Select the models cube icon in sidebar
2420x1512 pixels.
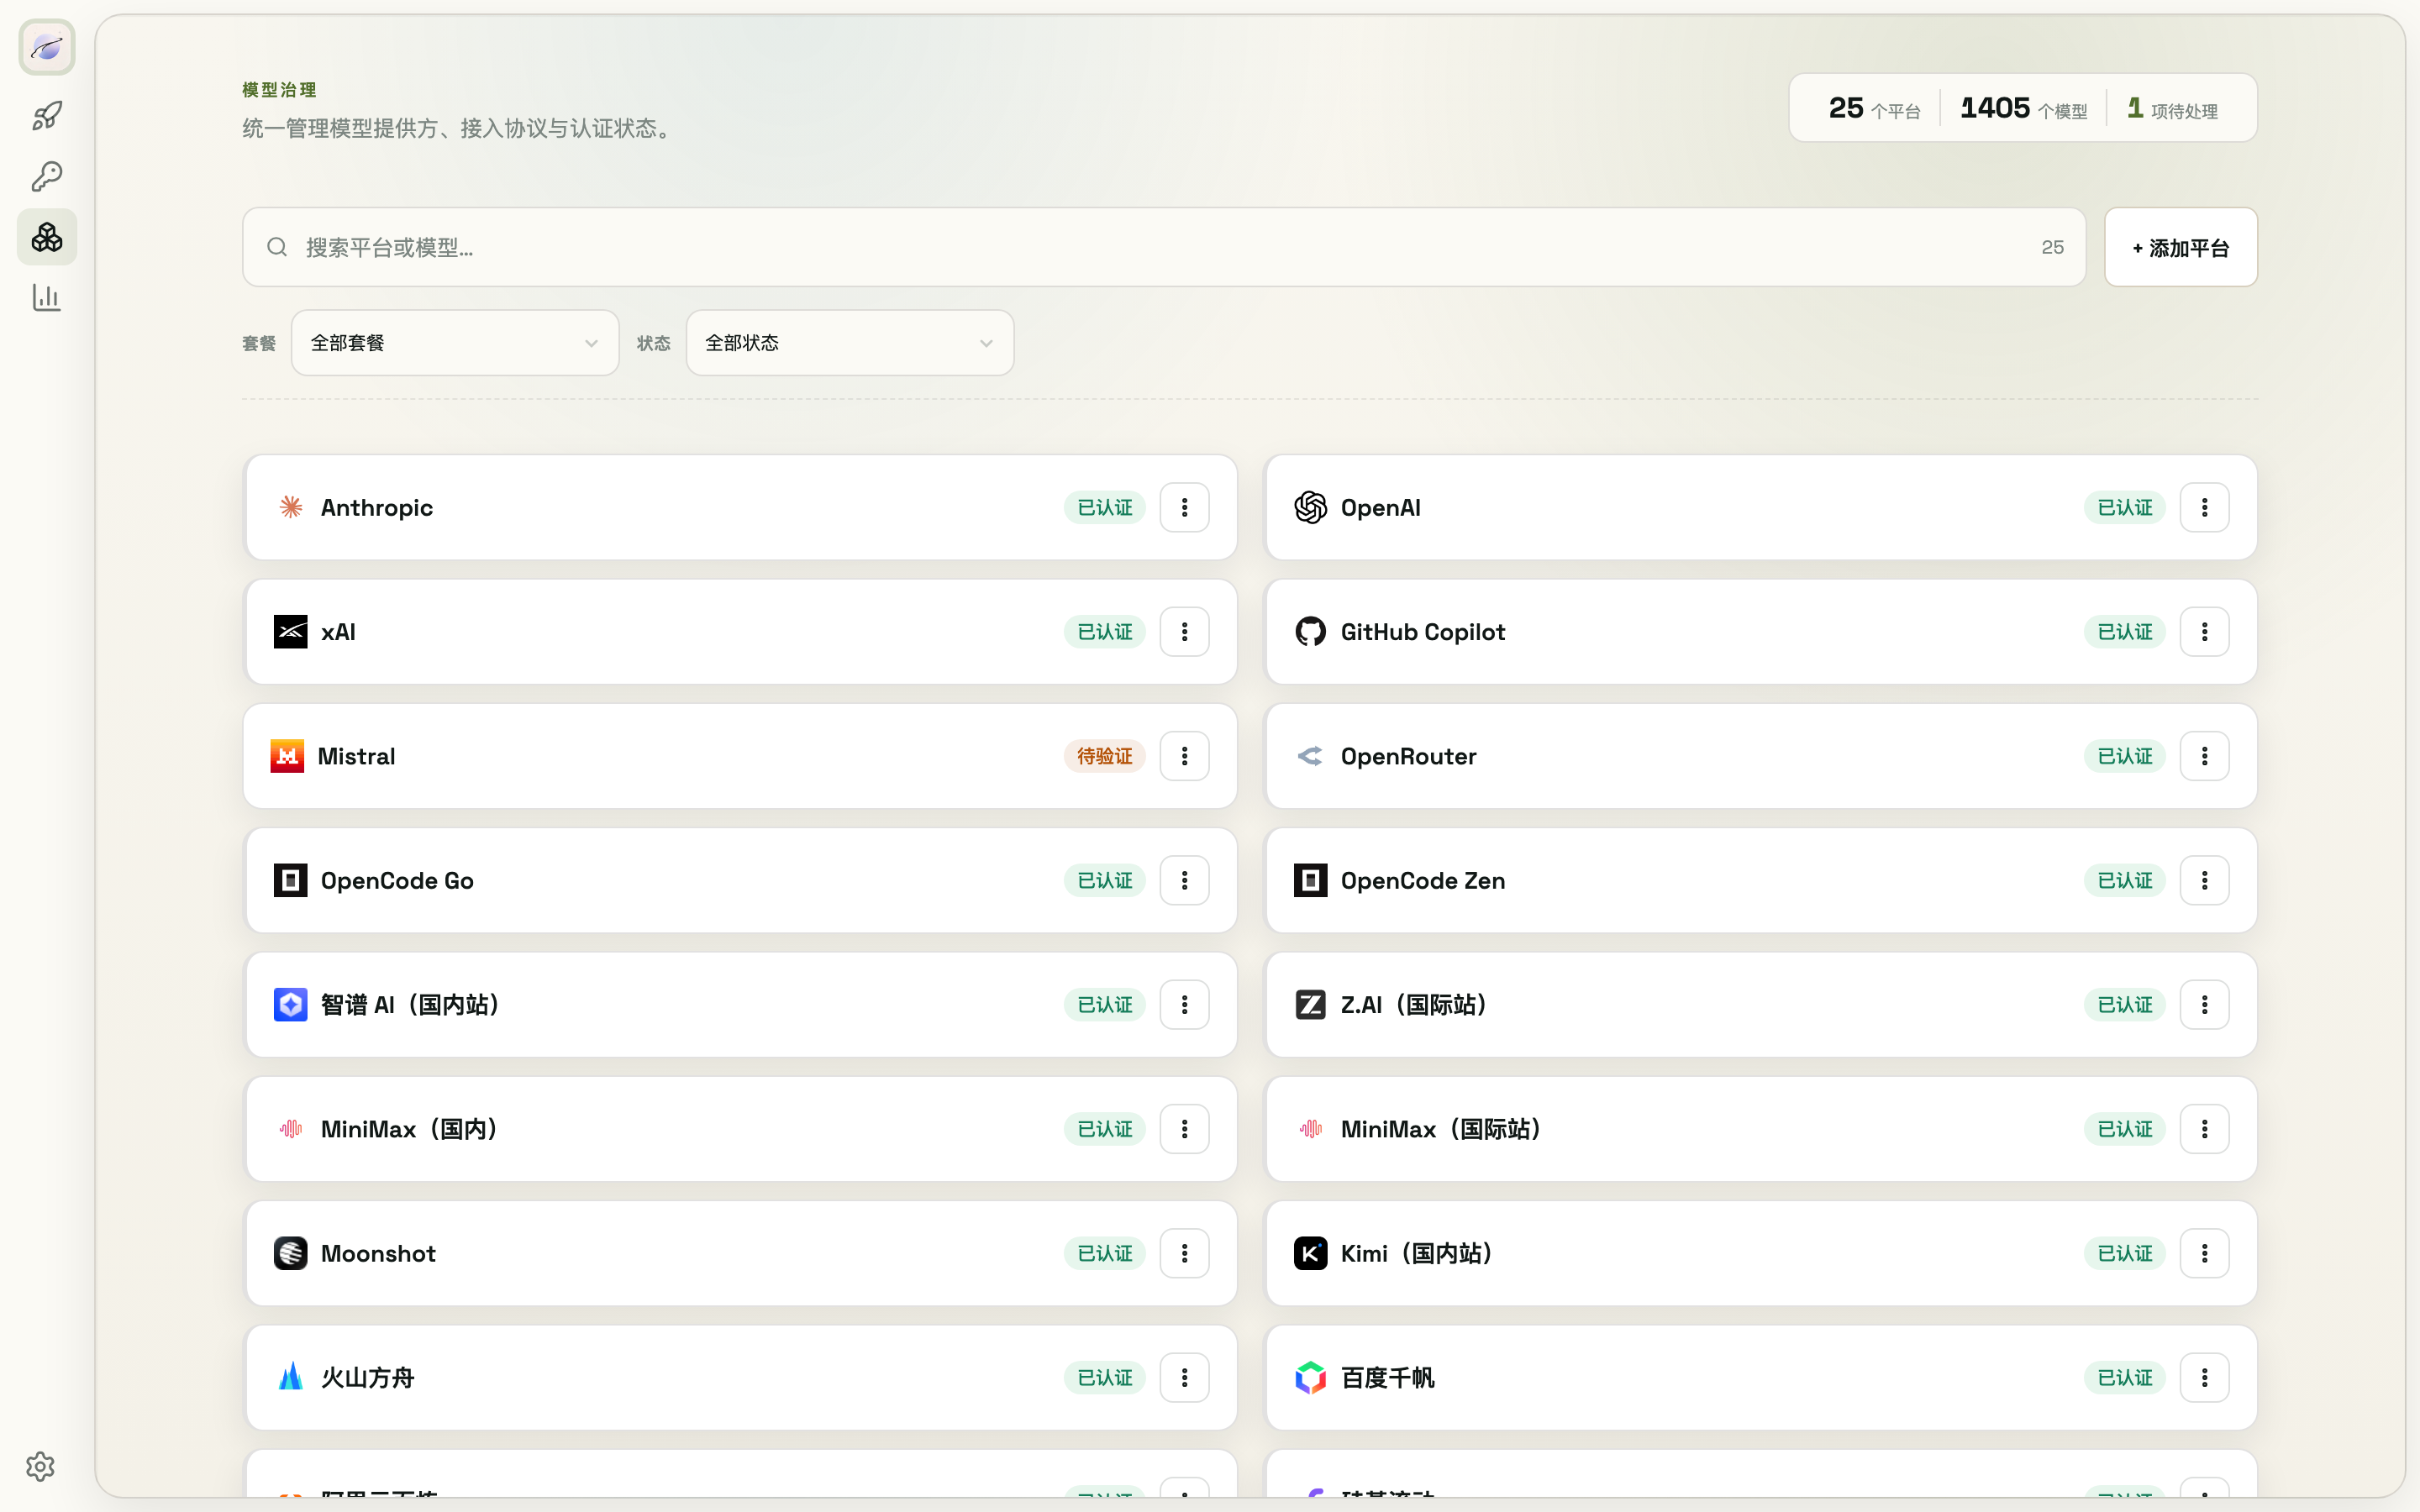pyautogui.click(x=47, y=237)
